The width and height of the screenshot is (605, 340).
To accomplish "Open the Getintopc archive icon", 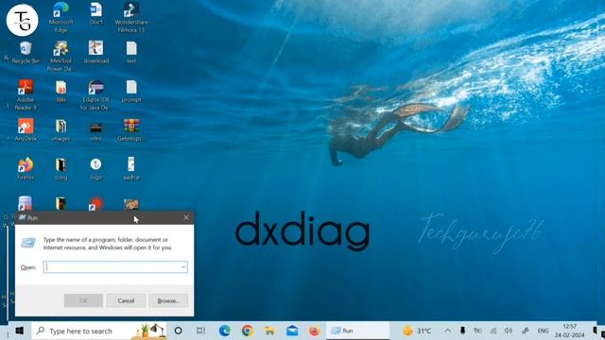I will pos(131,130).
